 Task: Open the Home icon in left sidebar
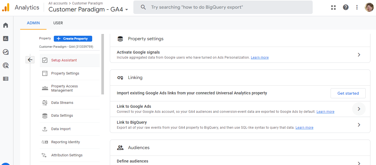tap(6, 25)
